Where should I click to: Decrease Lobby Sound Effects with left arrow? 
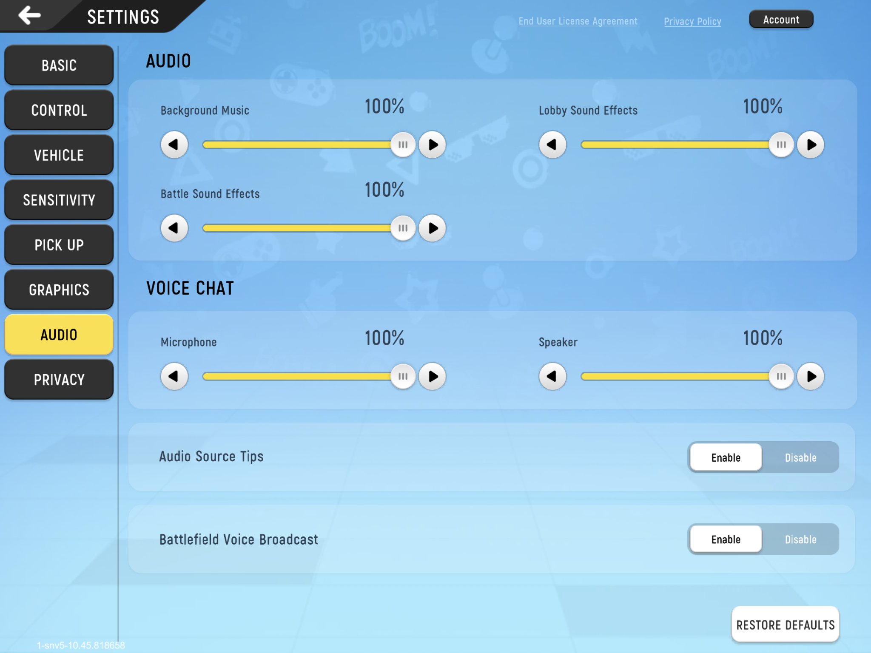pos(552,145)
